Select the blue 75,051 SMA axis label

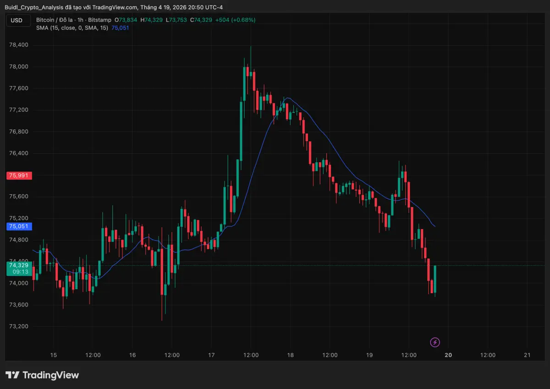pyautogui.click(x=19, y=226)
